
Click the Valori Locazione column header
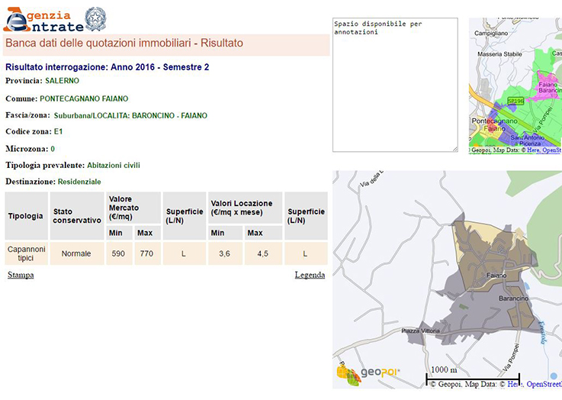245,208
